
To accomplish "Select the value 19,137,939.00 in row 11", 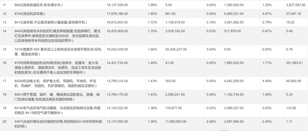I will click(117, 5).
